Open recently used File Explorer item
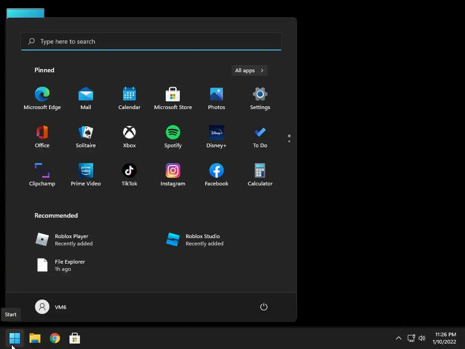Screen dimensions: 465x349 pos(60,265)
